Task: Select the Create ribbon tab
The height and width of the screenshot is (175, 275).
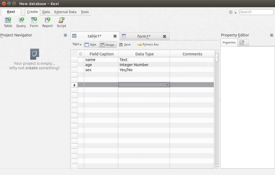Action: [x=32, y=12]
